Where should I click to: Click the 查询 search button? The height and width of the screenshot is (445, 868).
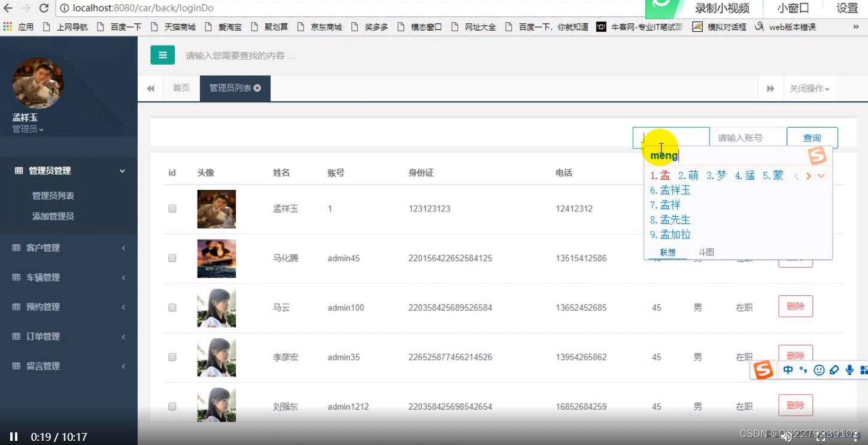tap(812, 137)
